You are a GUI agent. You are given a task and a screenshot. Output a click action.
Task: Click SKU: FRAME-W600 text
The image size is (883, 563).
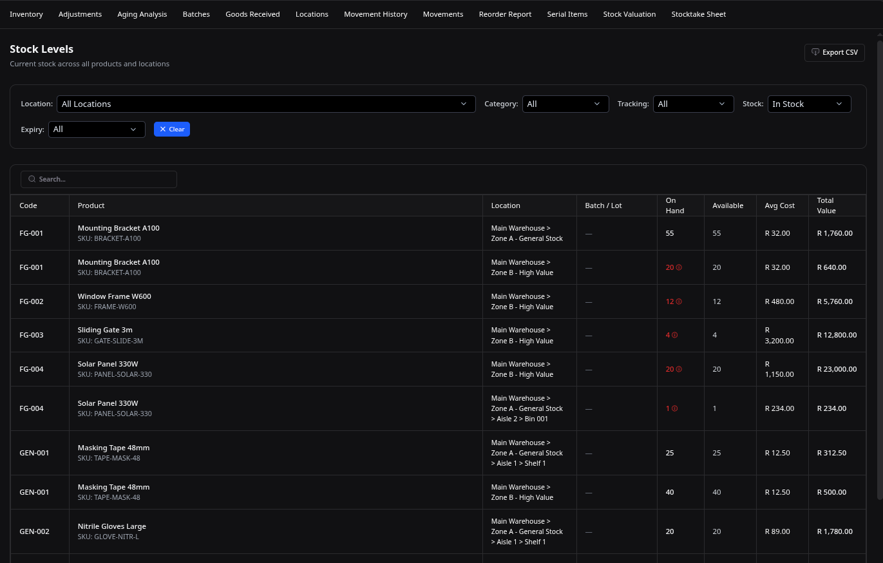point(107,307)
